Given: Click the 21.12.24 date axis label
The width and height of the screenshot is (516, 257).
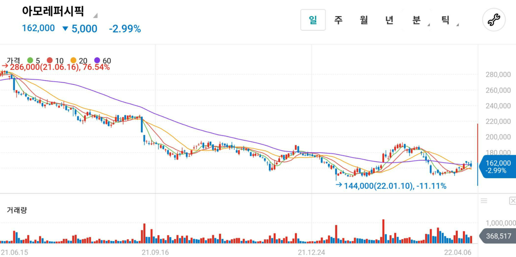Looking at the screenshot, I should [x=311, y=252].
